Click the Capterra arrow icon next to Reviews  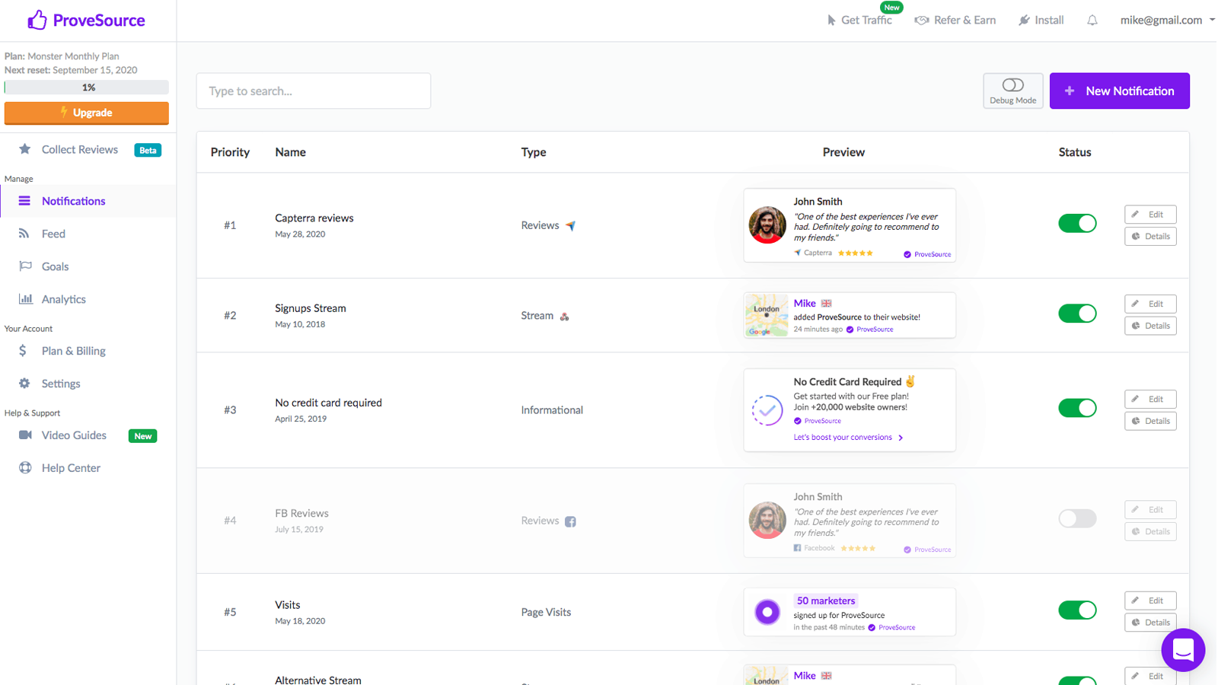[x=570, y=226]
